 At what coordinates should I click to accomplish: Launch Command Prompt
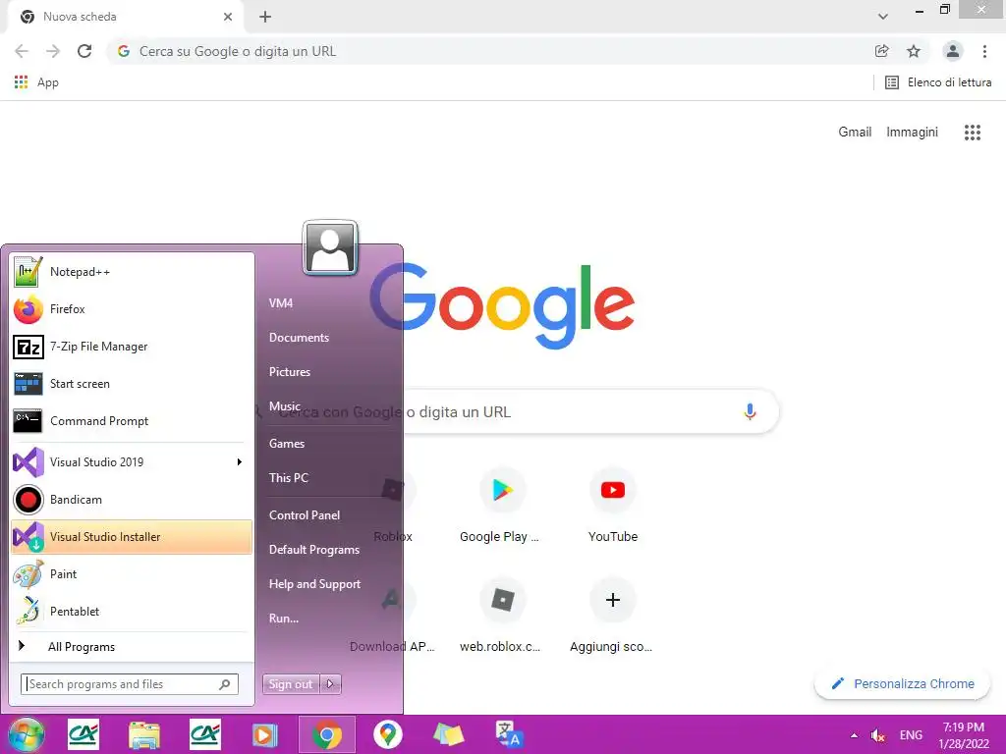[132, 420]
